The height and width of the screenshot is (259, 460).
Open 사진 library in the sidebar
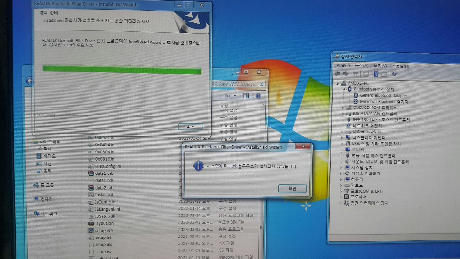click(x=44, y=163)
